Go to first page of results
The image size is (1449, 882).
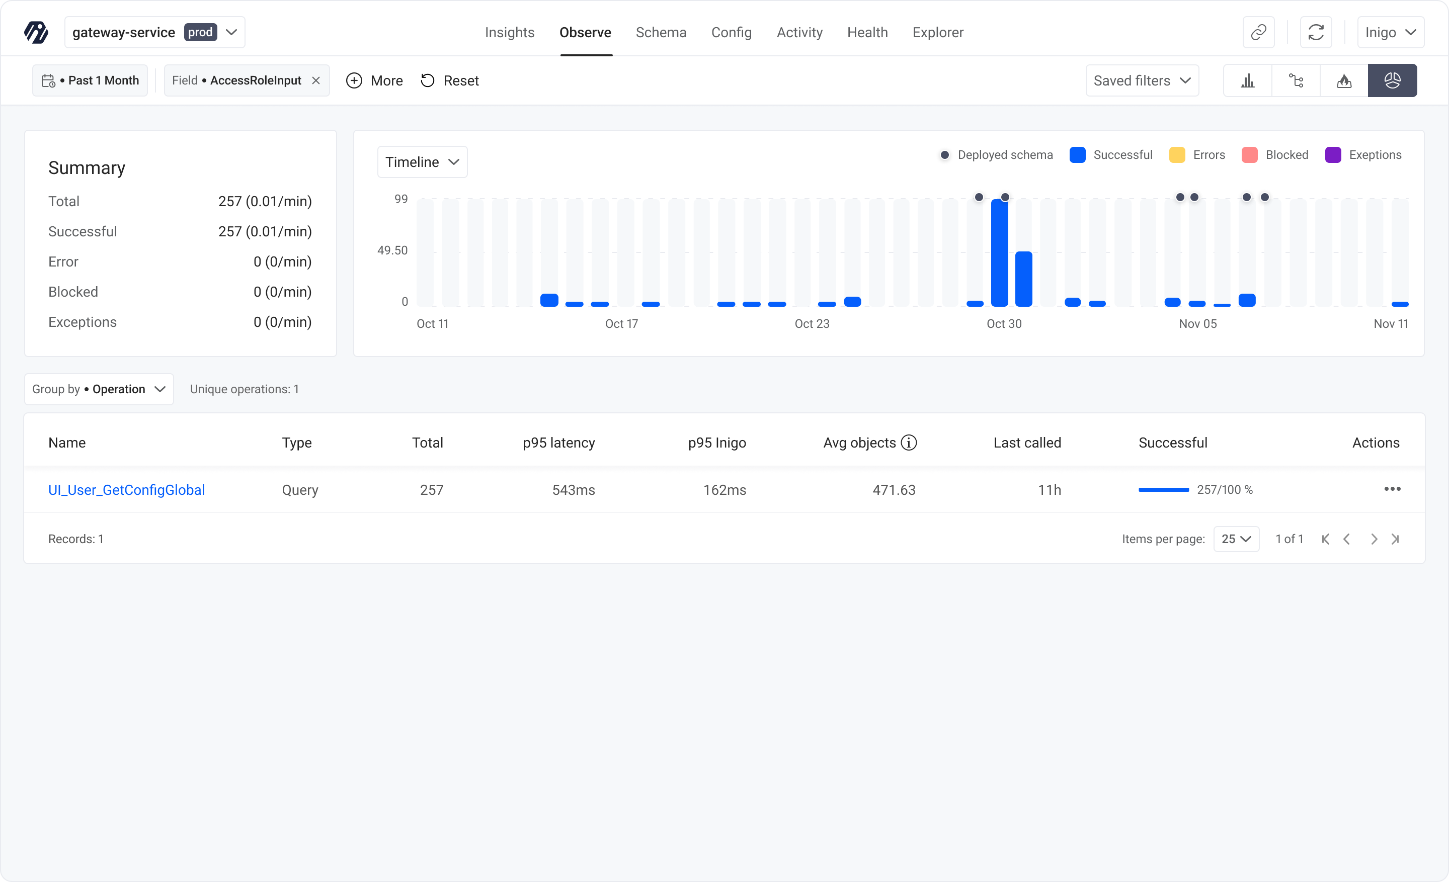point(1325,539)
